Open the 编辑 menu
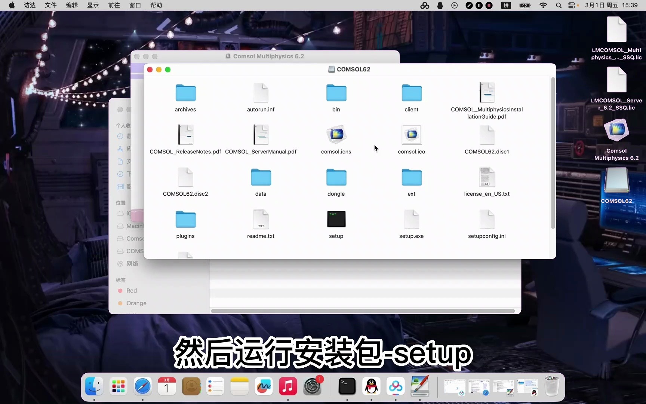Screen dimensions: 646x404 coord(72,5)
